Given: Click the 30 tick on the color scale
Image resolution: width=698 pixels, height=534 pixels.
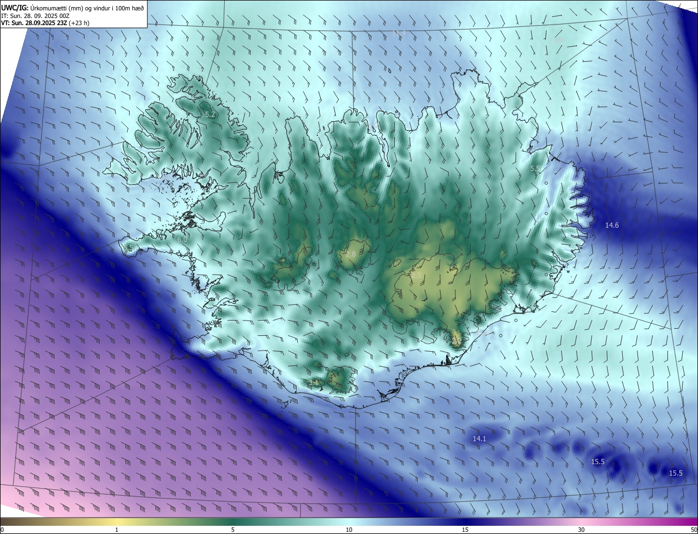Looking at the screenshot, I should pyautogui.click(x=581, y=530).
